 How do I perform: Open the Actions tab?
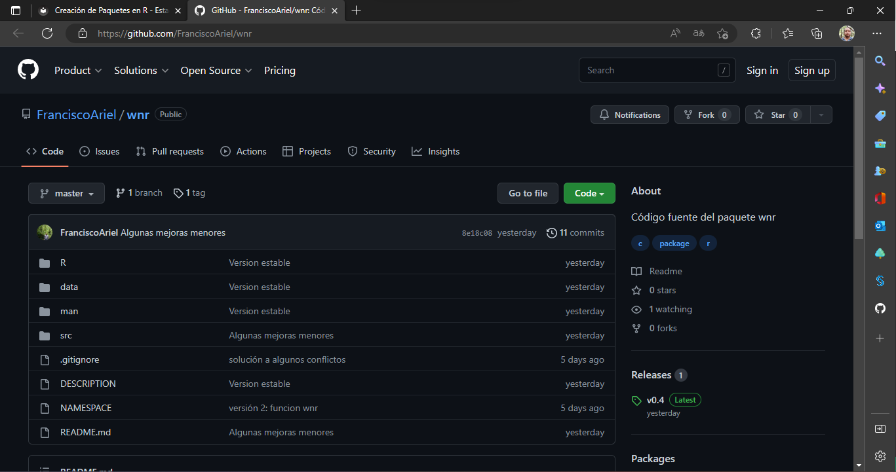click(x=243, y=151)
